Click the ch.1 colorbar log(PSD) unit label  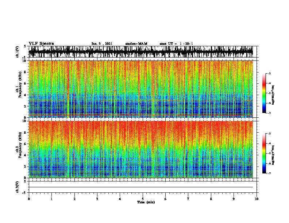[x=273, y=95]
